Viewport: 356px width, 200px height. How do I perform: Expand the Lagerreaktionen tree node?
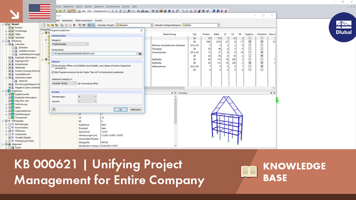pos(6,111)
